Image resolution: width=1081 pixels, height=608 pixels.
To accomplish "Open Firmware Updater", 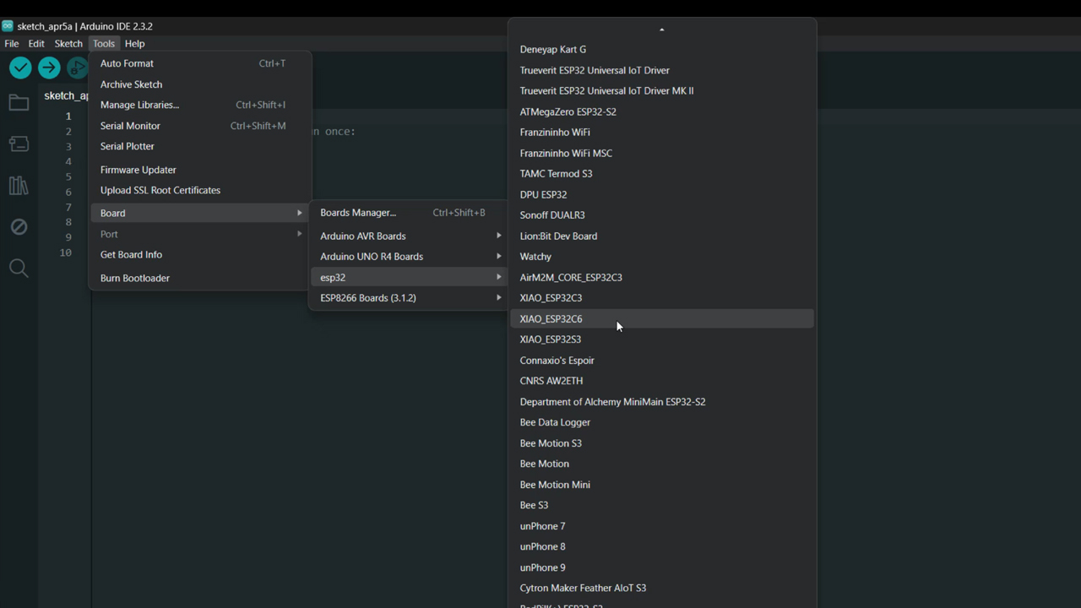I will pyautogui.click(x=200, y=170).
